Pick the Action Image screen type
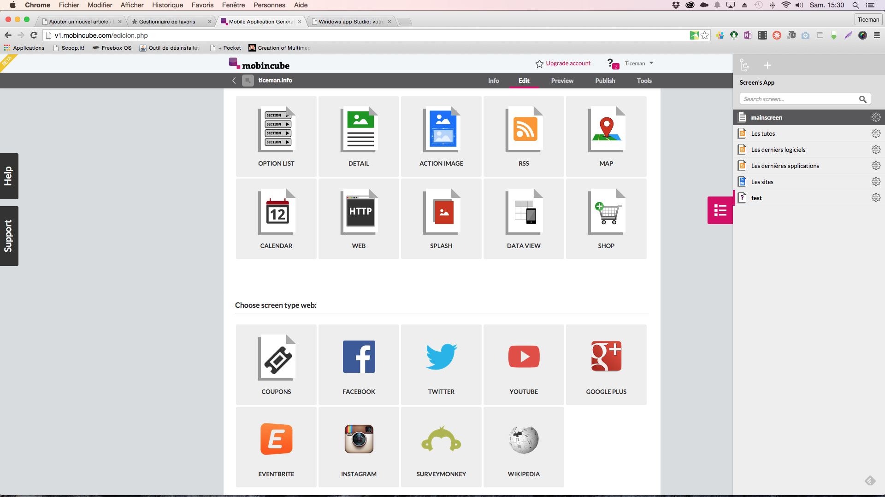This screenshot has height=497, width=885. (x=441, y=136)
